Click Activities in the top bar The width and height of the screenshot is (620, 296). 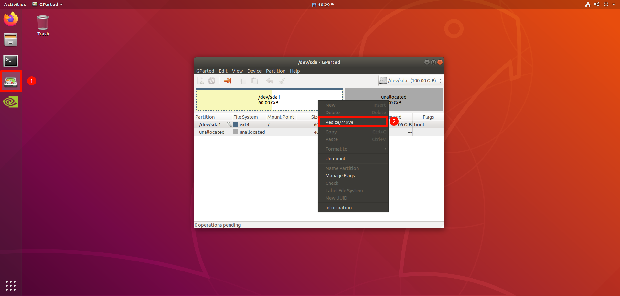tap(15, 5)
